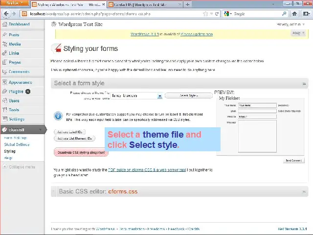Click the WordPress logo beside site title
This screenshot has width=313, height=235.
point(54,24)
